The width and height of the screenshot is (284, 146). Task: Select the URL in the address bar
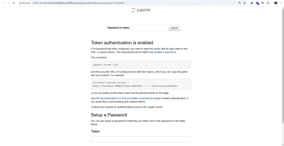(79, 3)
